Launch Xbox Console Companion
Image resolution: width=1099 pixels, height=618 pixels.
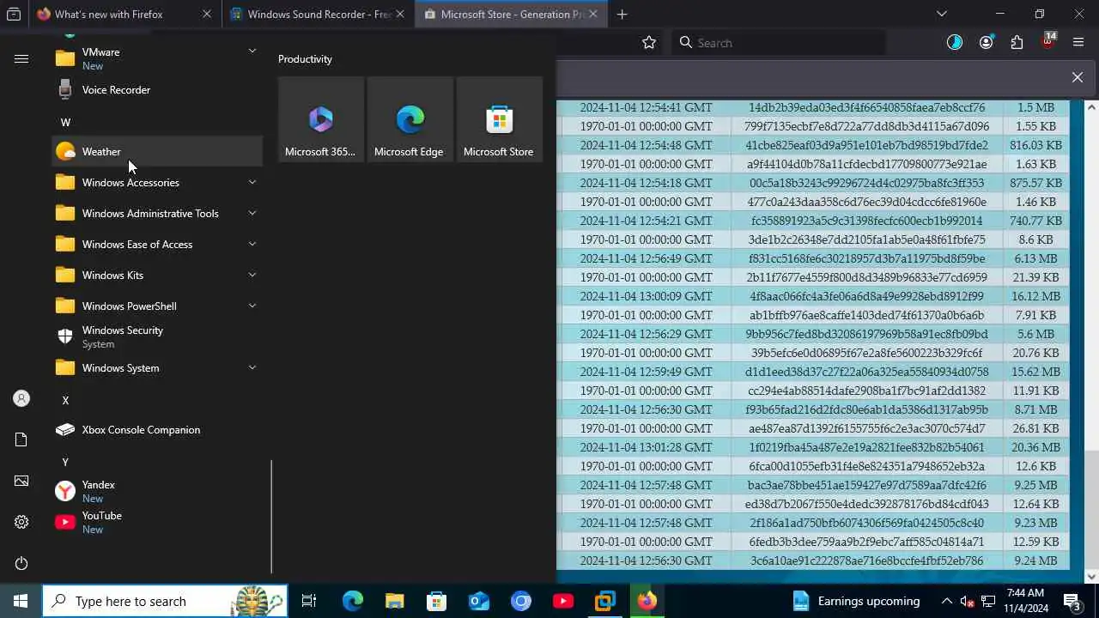coord(157,430)
